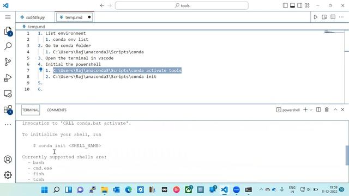This screenshot has height=196, width=349.
Task: Open markdown preview to the side
Action: [324, 17]
